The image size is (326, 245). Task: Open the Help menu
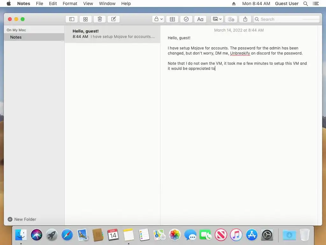tap(126, 4)
